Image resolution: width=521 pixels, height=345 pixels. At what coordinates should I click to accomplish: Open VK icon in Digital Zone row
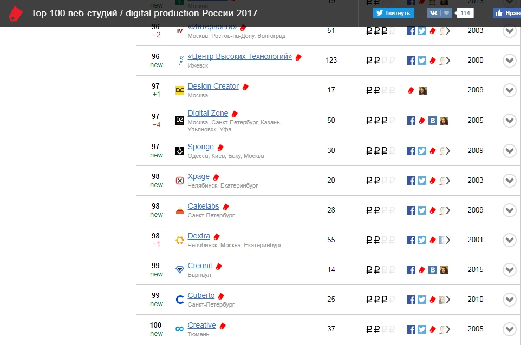pyautogui.click(x=432, y=121)
